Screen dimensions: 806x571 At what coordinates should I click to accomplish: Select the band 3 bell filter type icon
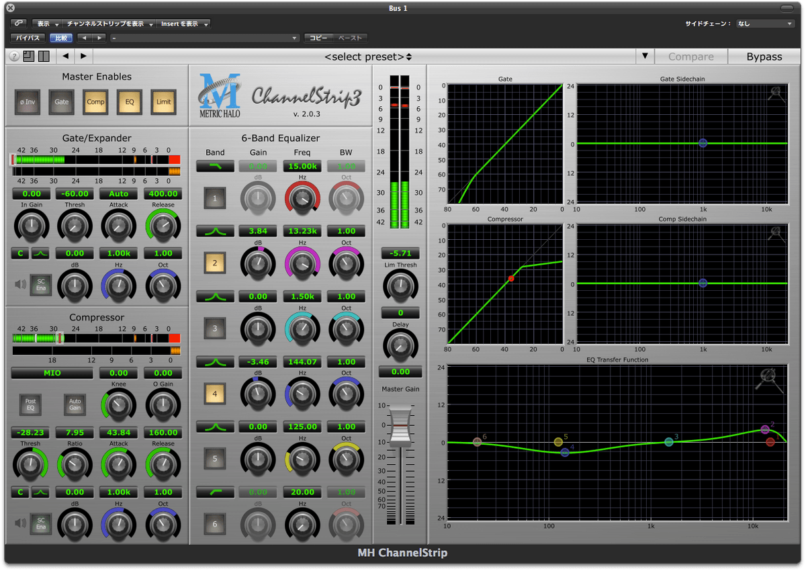click(x=215, y=296)
